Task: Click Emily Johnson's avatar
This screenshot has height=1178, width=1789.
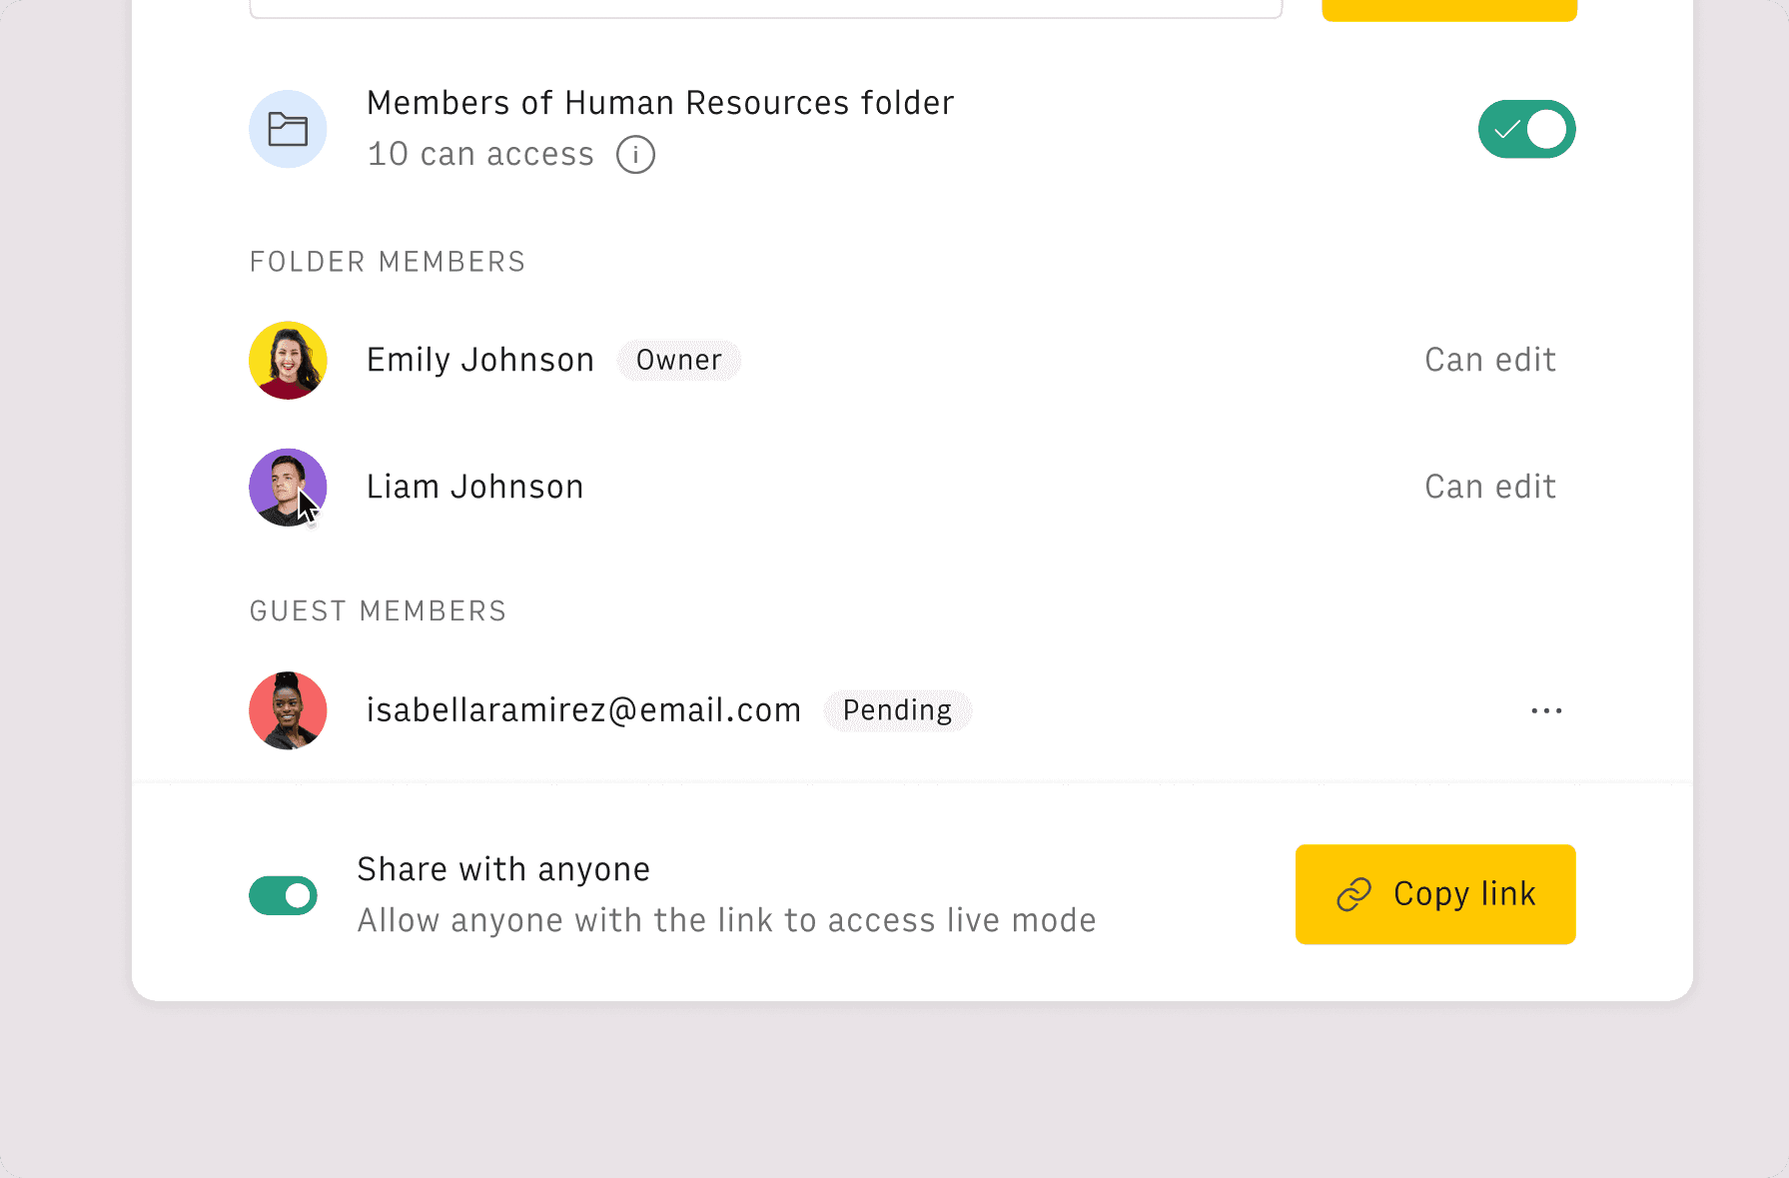Action: coord(288,360)
